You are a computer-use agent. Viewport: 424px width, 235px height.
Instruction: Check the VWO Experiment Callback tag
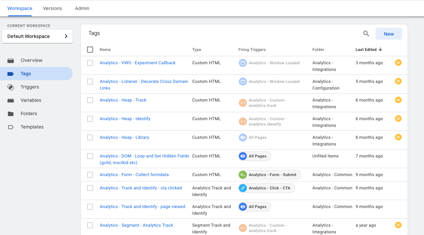90,63
